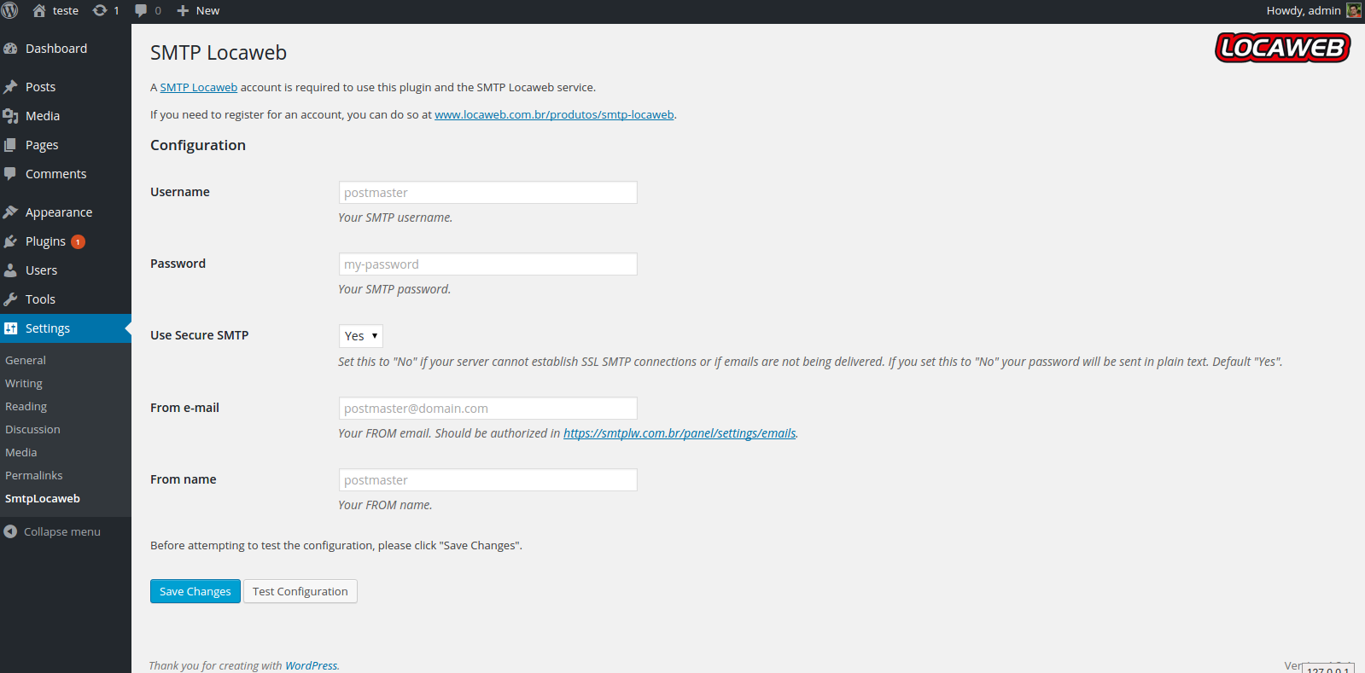Click the Dashboard gauge icon
Viewport: 1365px width, 673px height.
(x=10, y=49)
